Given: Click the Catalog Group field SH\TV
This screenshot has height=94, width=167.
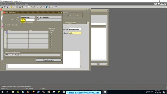Looking at the screenshot, I should [27, 20].
